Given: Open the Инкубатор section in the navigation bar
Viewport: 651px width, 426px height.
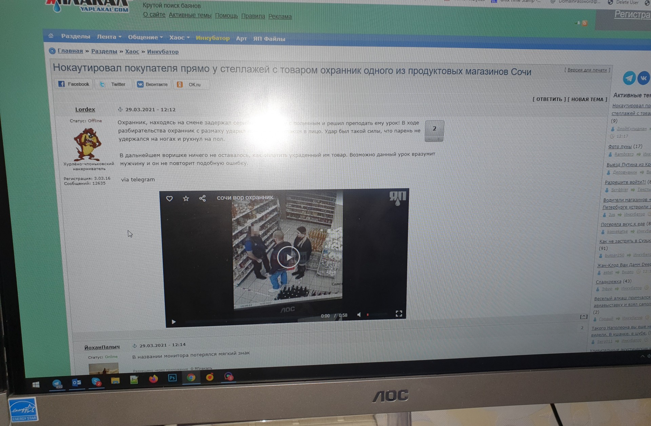Looking at the screenshot, I should (x=213, y=38).
